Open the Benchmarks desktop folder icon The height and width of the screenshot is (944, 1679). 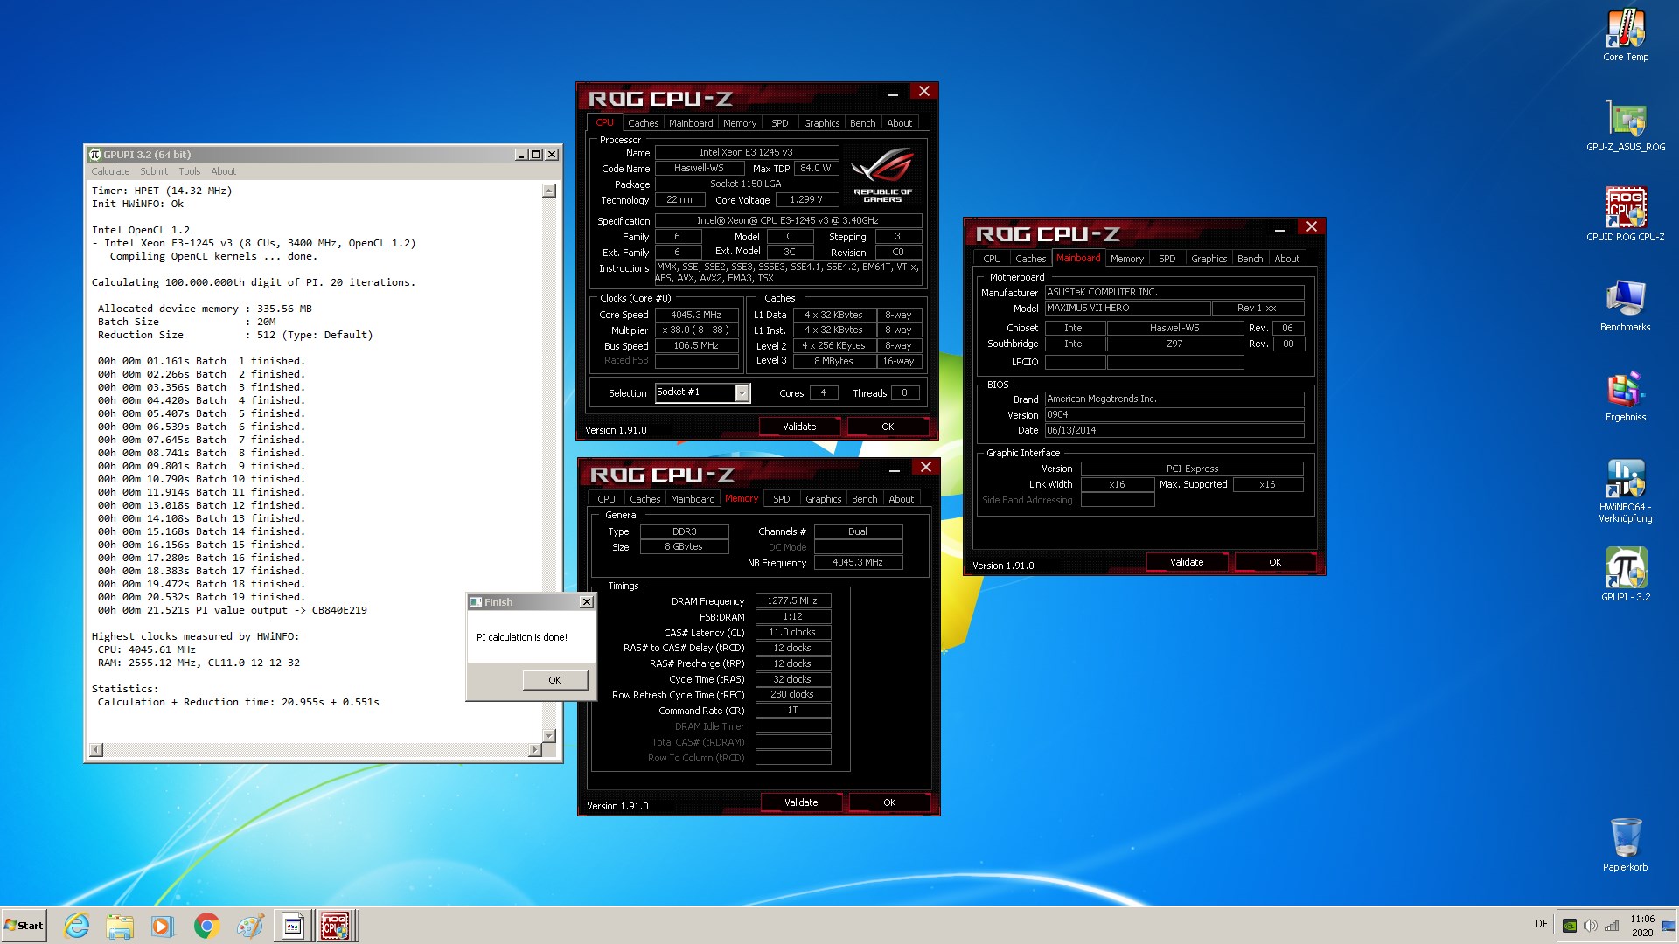pos(1625,305)
